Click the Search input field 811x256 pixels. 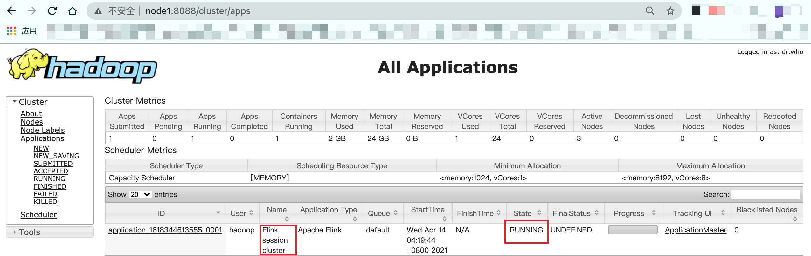tap(766, 194)
